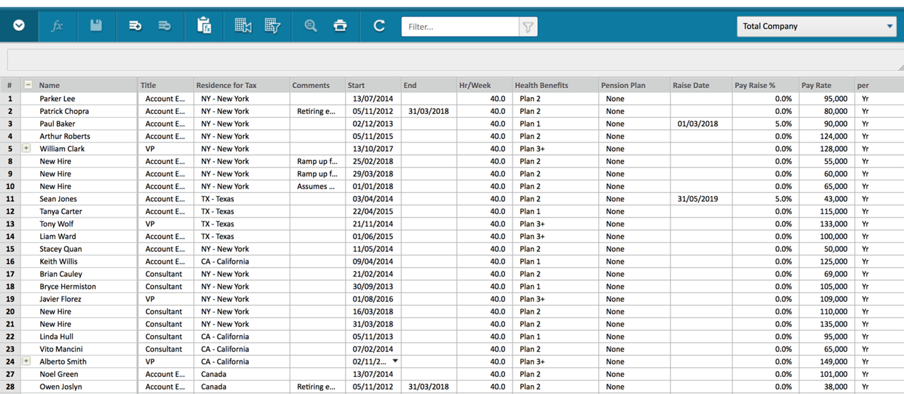Select the Patrick Chopra name cell
Viewport: 904px width, 394px height.
pos(80,111)
